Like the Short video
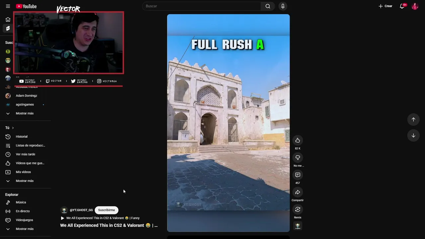The height and width of the screenshot is (239, 425). tap(297, 140)
